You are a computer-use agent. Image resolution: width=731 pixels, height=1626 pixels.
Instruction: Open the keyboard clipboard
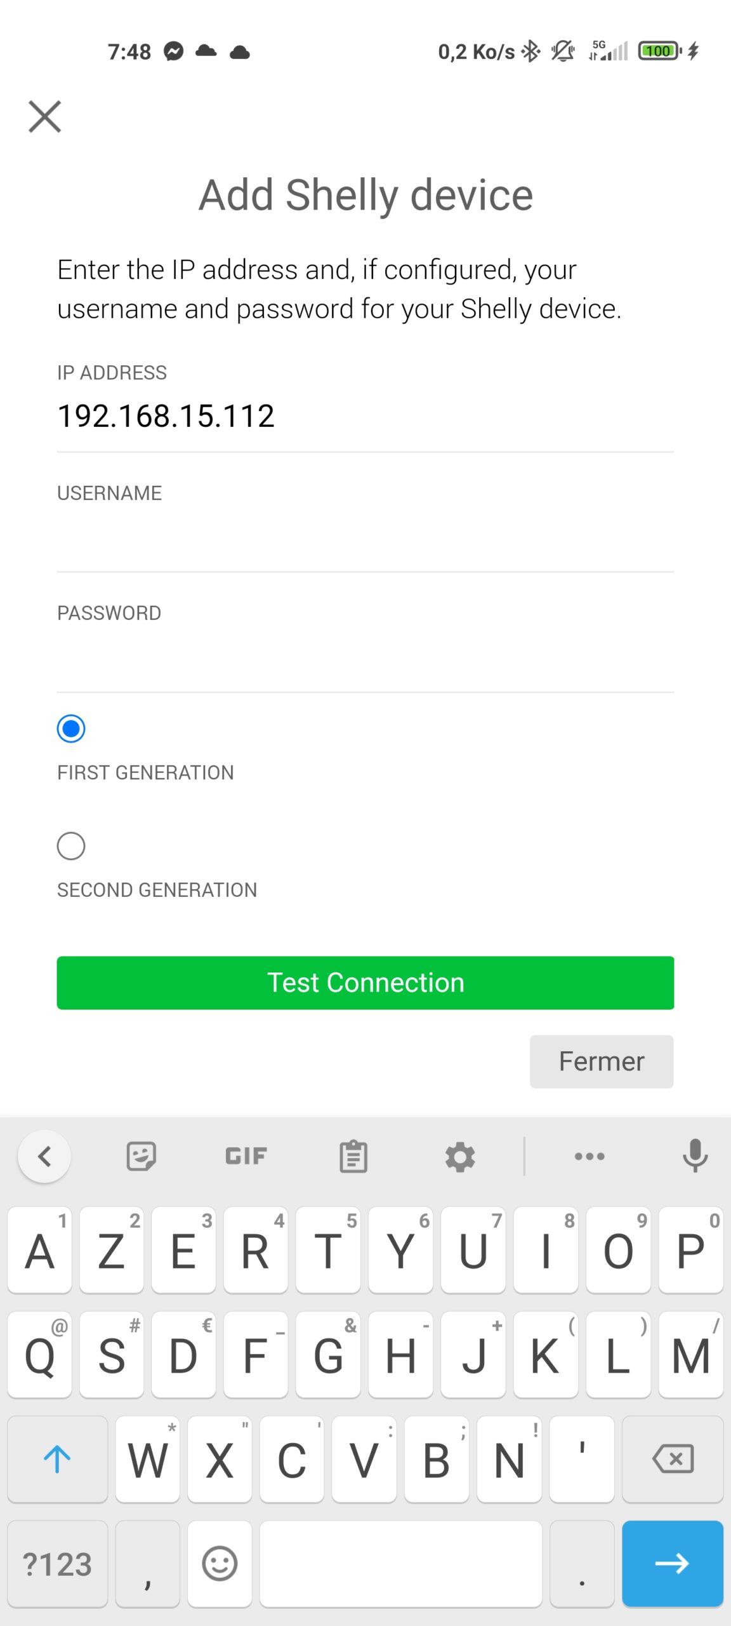tap(353, 1156)
